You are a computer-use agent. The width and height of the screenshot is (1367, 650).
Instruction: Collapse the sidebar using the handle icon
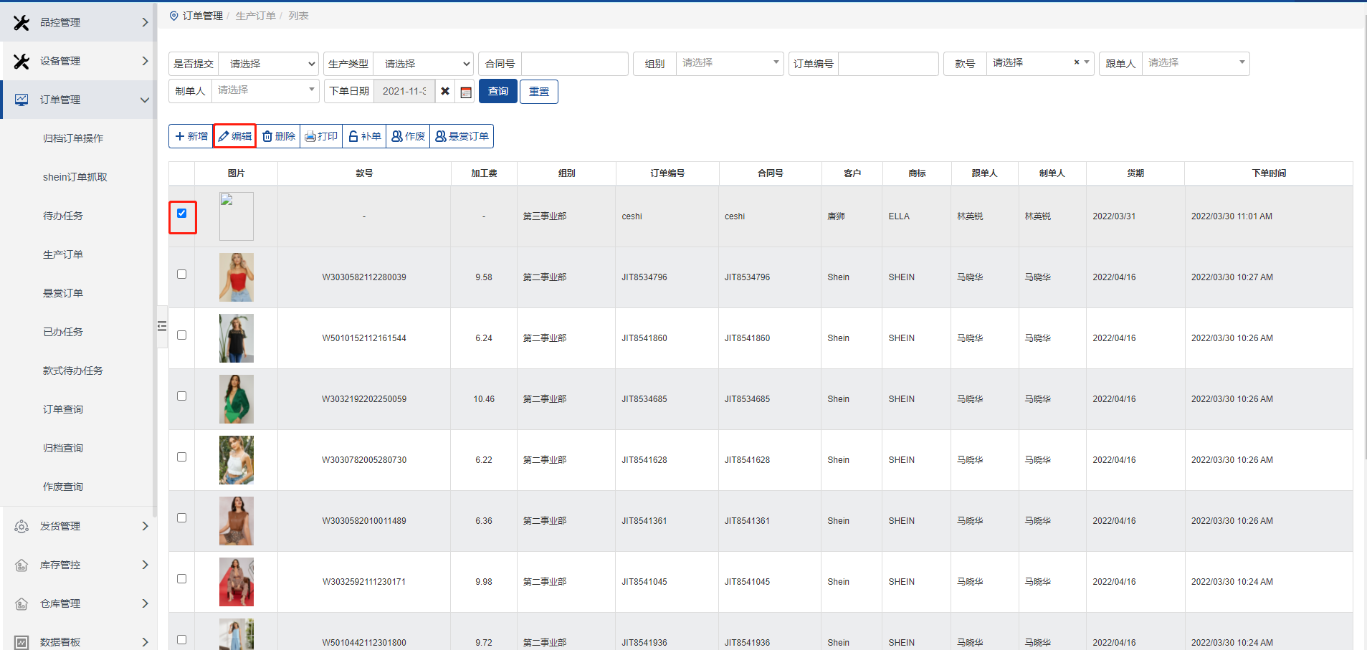click(x=162, y=326)
